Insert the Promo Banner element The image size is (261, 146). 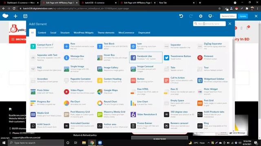click(146, 126)
